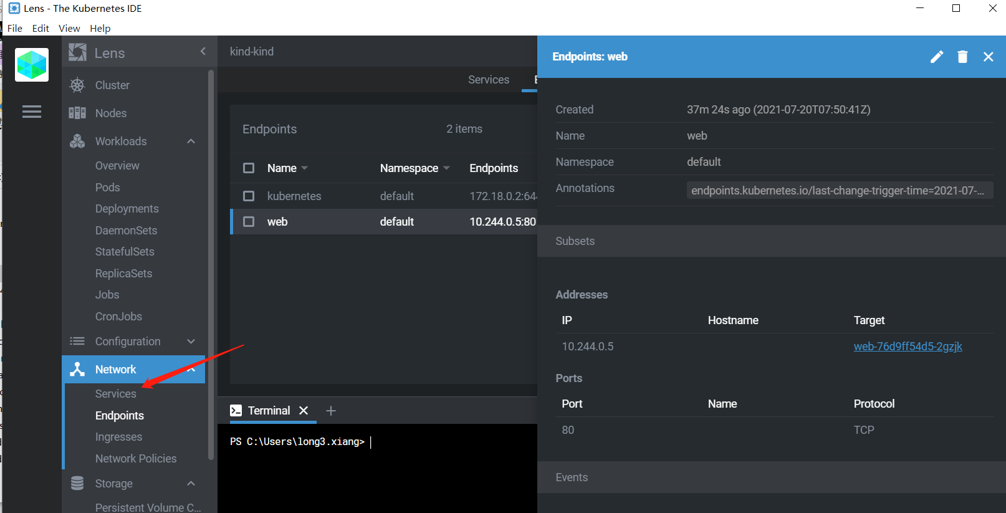Open StatefulSets under Workloads

click(x=125, y=251)
